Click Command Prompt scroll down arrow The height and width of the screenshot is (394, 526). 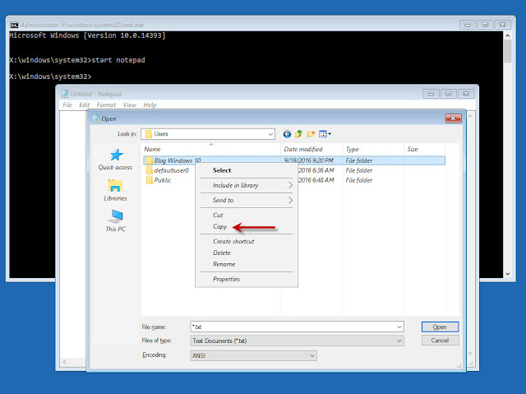(x=508, y=274)
